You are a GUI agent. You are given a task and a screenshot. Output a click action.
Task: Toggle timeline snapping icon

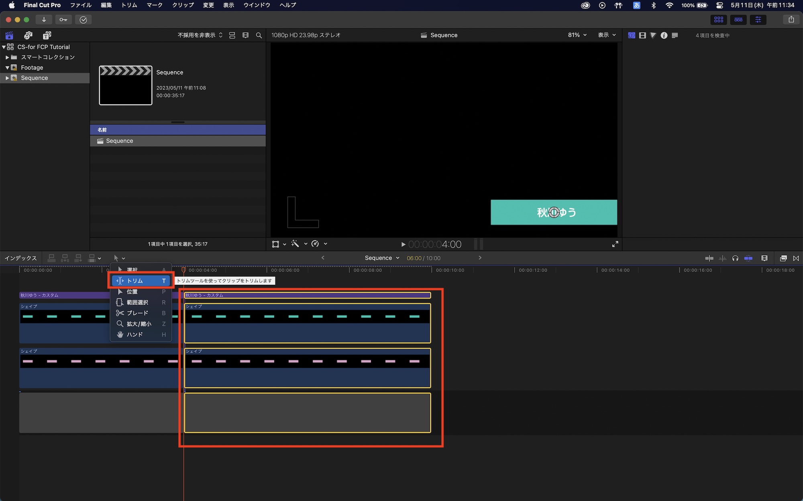click(x=748, y=258)
